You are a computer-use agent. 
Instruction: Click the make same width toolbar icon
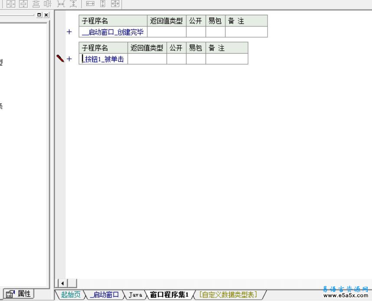click(x=90, y=4)
